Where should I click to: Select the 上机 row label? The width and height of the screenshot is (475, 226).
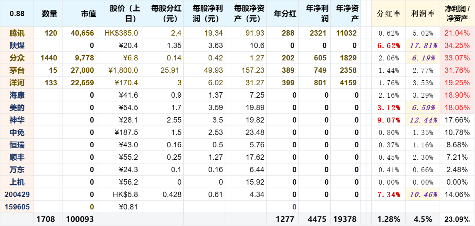(x=17, y=182)
